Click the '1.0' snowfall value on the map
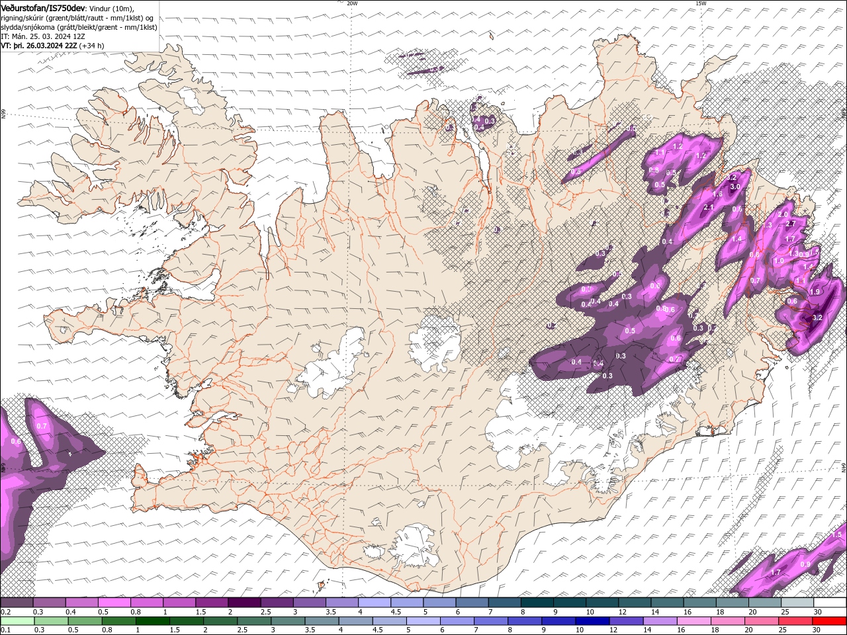 779,261
